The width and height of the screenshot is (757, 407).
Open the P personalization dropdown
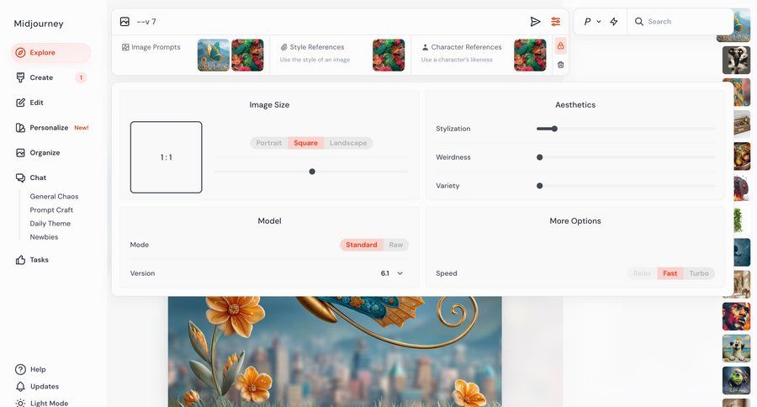pos(592,22)
